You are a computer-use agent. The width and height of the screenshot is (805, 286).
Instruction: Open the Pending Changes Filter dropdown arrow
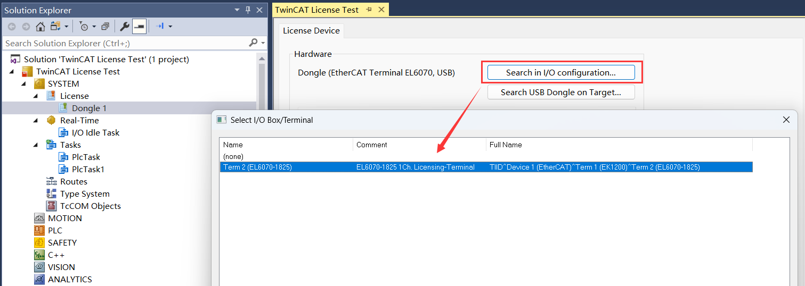click(94, 26)
